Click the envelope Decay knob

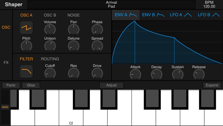[x=156, y=74]
